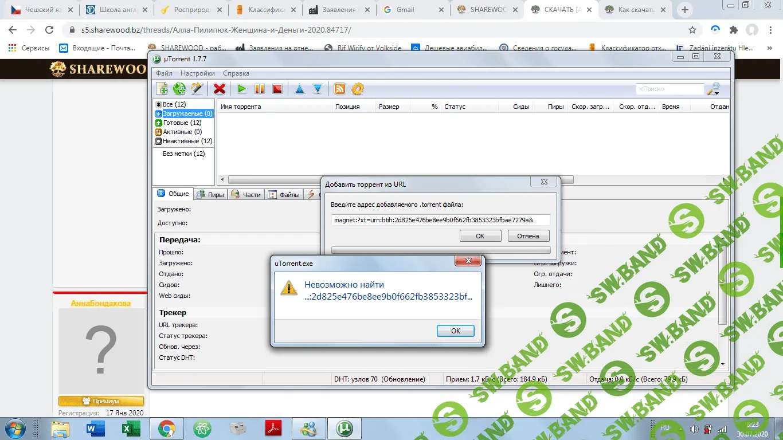Click the Create New Torrent wand icon

pos(197,89)
